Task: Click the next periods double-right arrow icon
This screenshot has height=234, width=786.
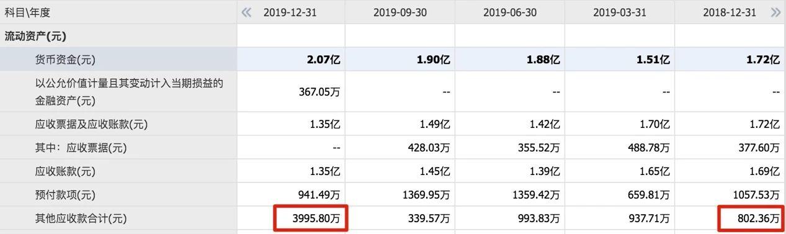Action: (775, 12)
